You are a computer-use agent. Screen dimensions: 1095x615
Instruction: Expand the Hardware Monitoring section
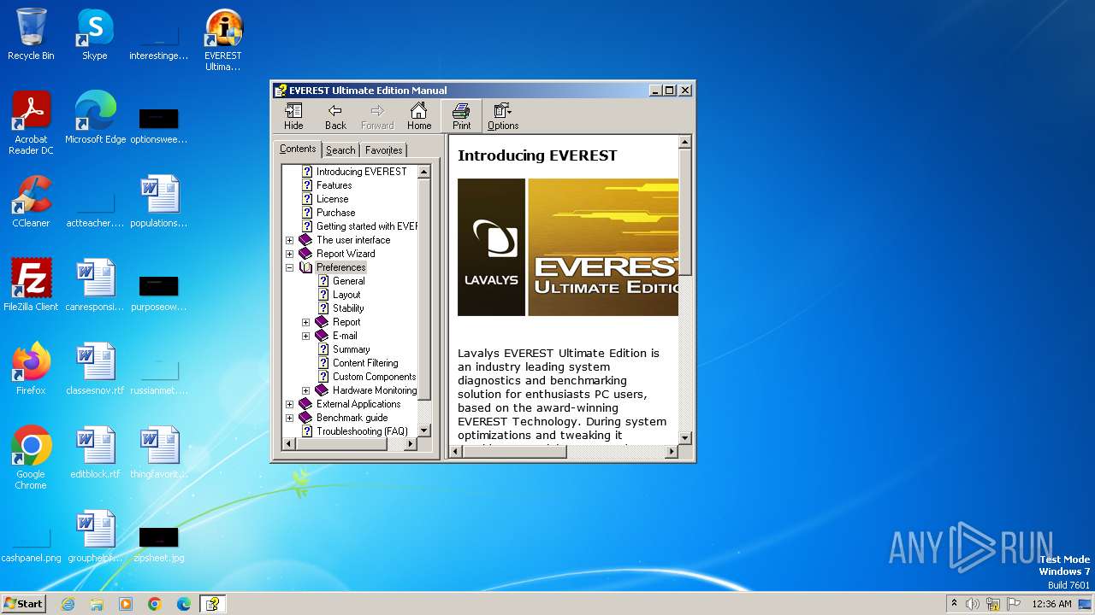point(305,390)
